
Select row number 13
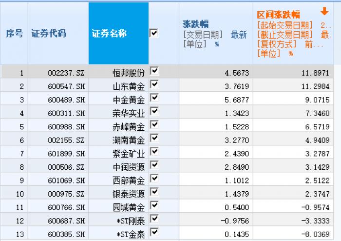(x=20, y=234)
